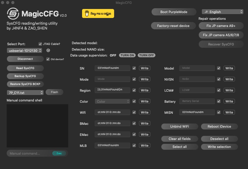This screenshot has height=169, width=248.
Task: Toggle the Old device checkbox
Action: tap(48, 59)
